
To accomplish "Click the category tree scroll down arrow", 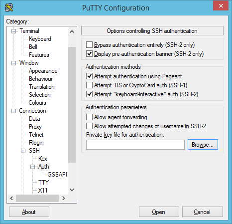I will pos(72,190).
